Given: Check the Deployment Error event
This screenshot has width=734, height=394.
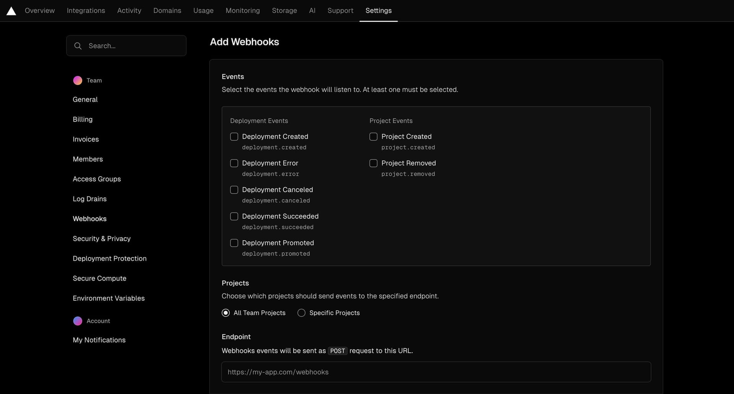Looking at the screenshot, I should [234, 163].
